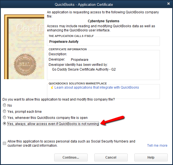Click the lightning bolt marketplace icon

(x=52, y=87)
